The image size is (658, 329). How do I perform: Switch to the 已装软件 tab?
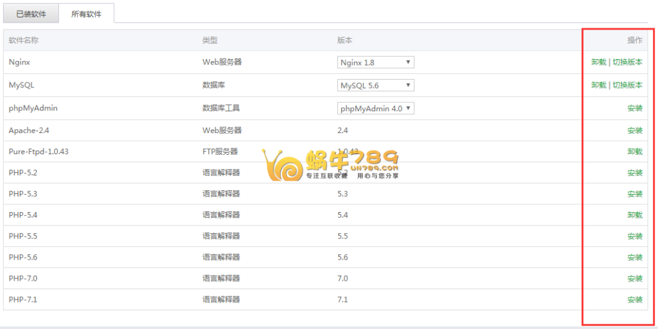[x=31, y=13]
